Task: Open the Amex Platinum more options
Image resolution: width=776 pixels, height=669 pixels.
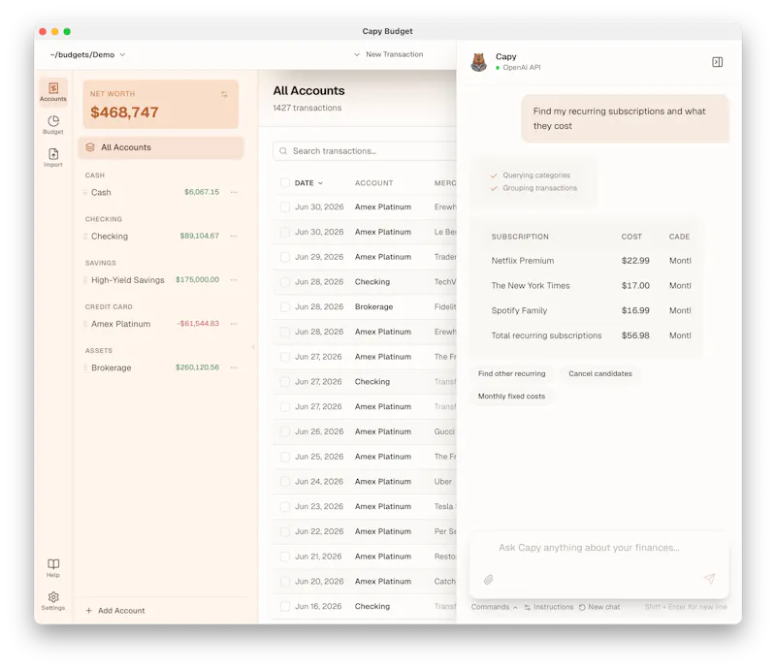Action: click(x=234, y=324)
